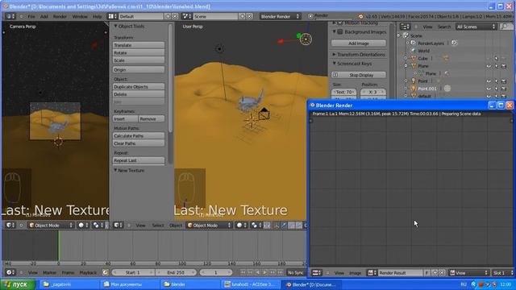Click Cube's modifier icon in Outliner

[x=446, y=58]
